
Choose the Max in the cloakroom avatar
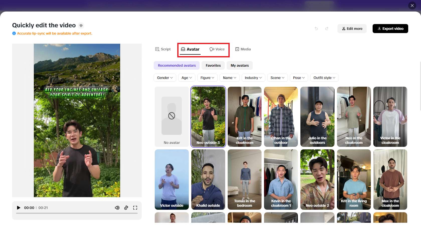click(x=390, y=179)
